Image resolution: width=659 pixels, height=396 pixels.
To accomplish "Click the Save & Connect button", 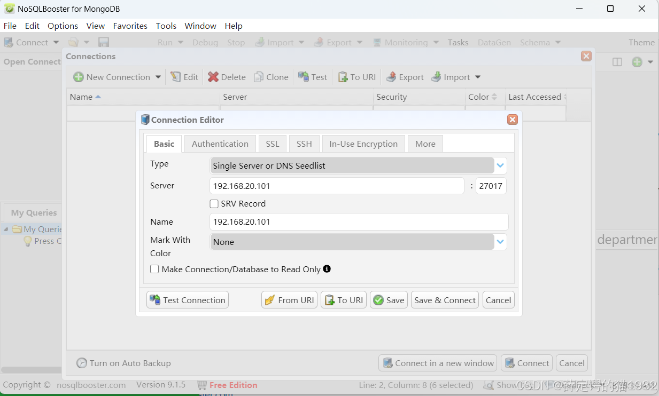I will (444, 300).
